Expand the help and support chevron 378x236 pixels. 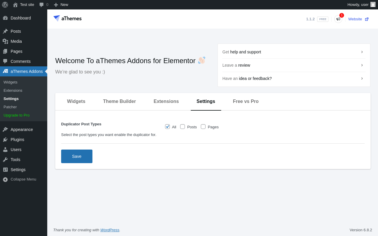(x=362, y=52)
